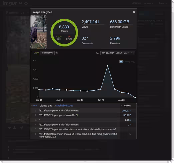The image size is (174, 163).
Task: Click the downvote arrow icon
Action: pos(15,128)
